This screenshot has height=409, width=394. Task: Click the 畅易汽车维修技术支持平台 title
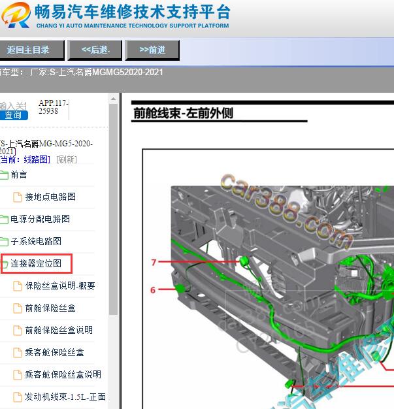tap(133, 12)
